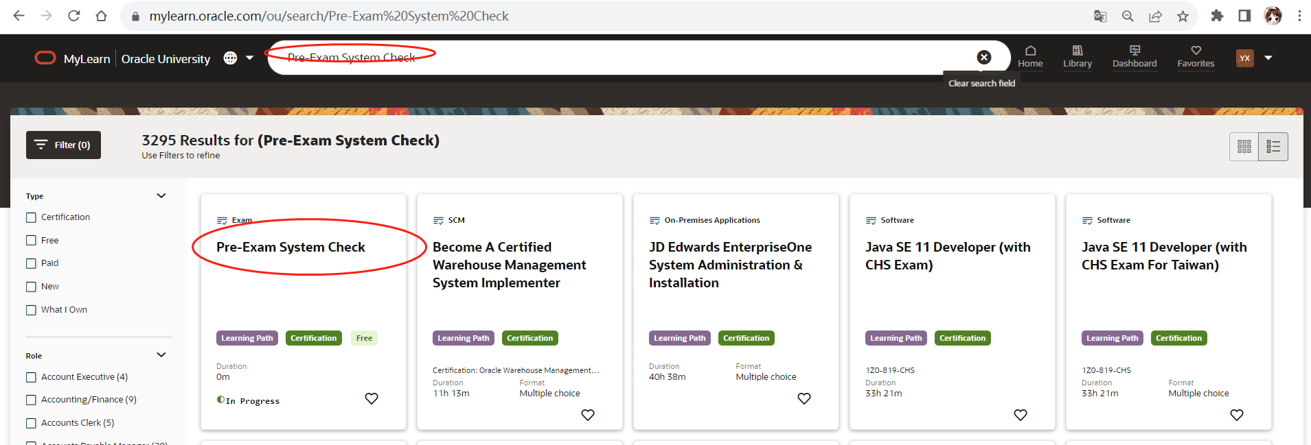The width and height of the screenshot is (1311, 445).
Task: Click the Exam category icon on first card
Action: coord(222,221)
